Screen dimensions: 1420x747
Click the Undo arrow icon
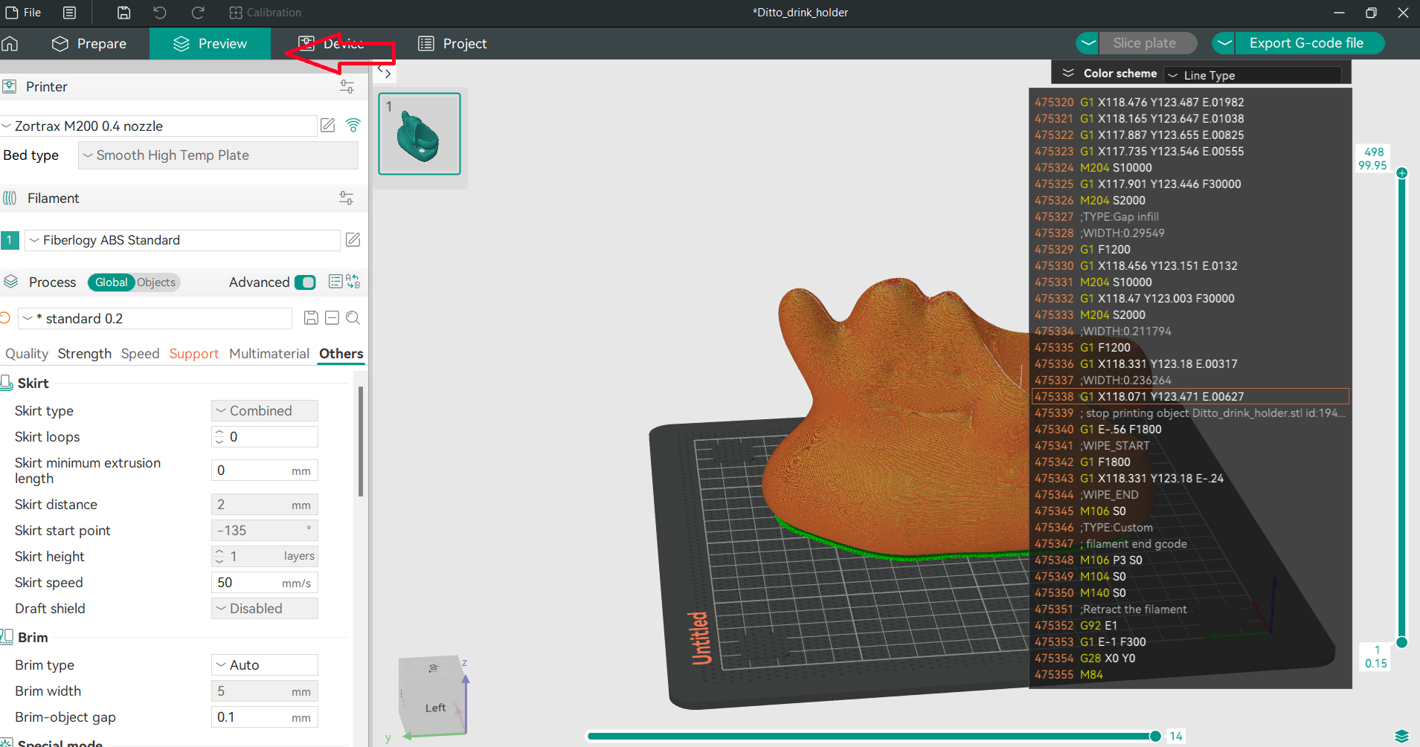point(160,13)
